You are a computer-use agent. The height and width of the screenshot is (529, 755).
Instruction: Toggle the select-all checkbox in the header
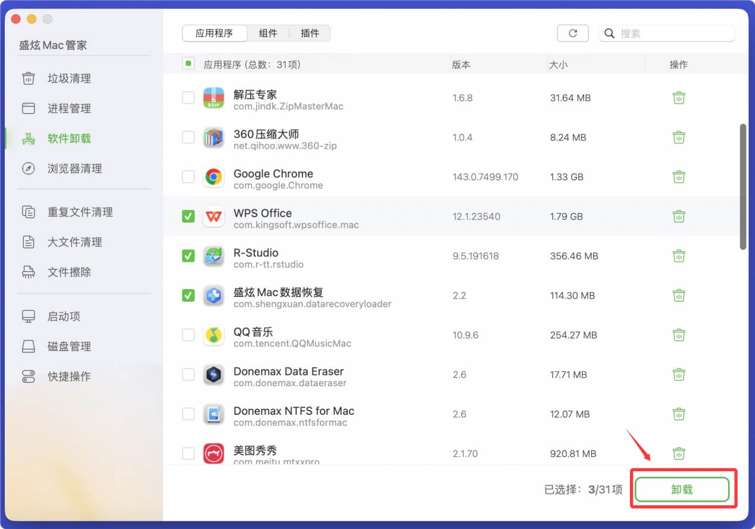tap(188, 64)
